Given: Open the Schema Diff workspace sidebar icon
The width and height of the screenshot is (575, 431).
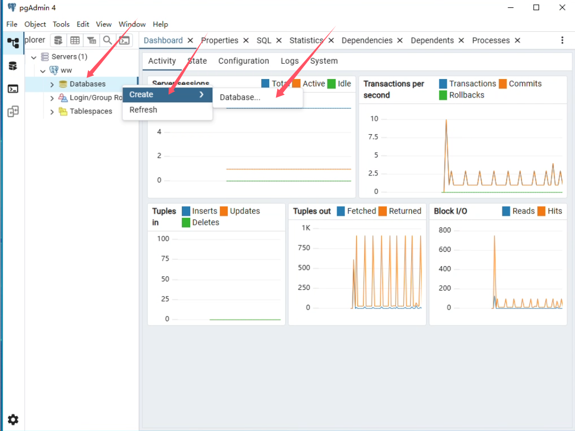Looking at the screenshot, I should [x=13, y=111].
